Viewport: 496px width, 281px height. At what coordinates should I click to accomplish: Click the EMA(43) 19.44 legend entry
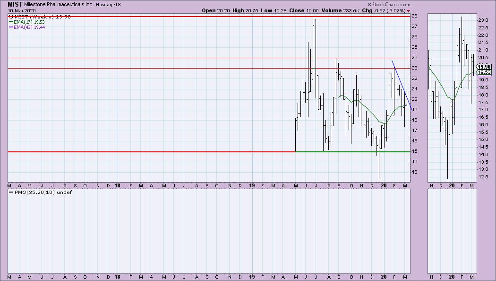(27, 27)
